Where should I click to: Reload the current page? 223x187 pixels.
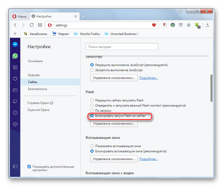tap(31, 25)
